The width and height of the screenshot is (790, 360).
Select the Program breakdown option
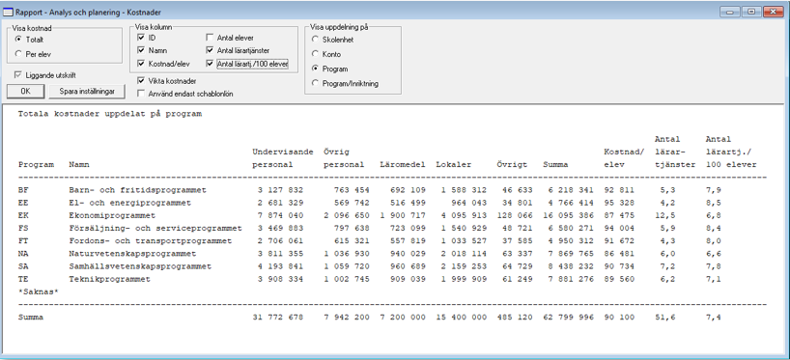tap(315, 69)
